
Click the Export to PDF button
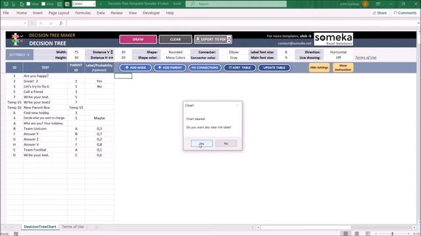pyautogui.click(x=210, y=39)
